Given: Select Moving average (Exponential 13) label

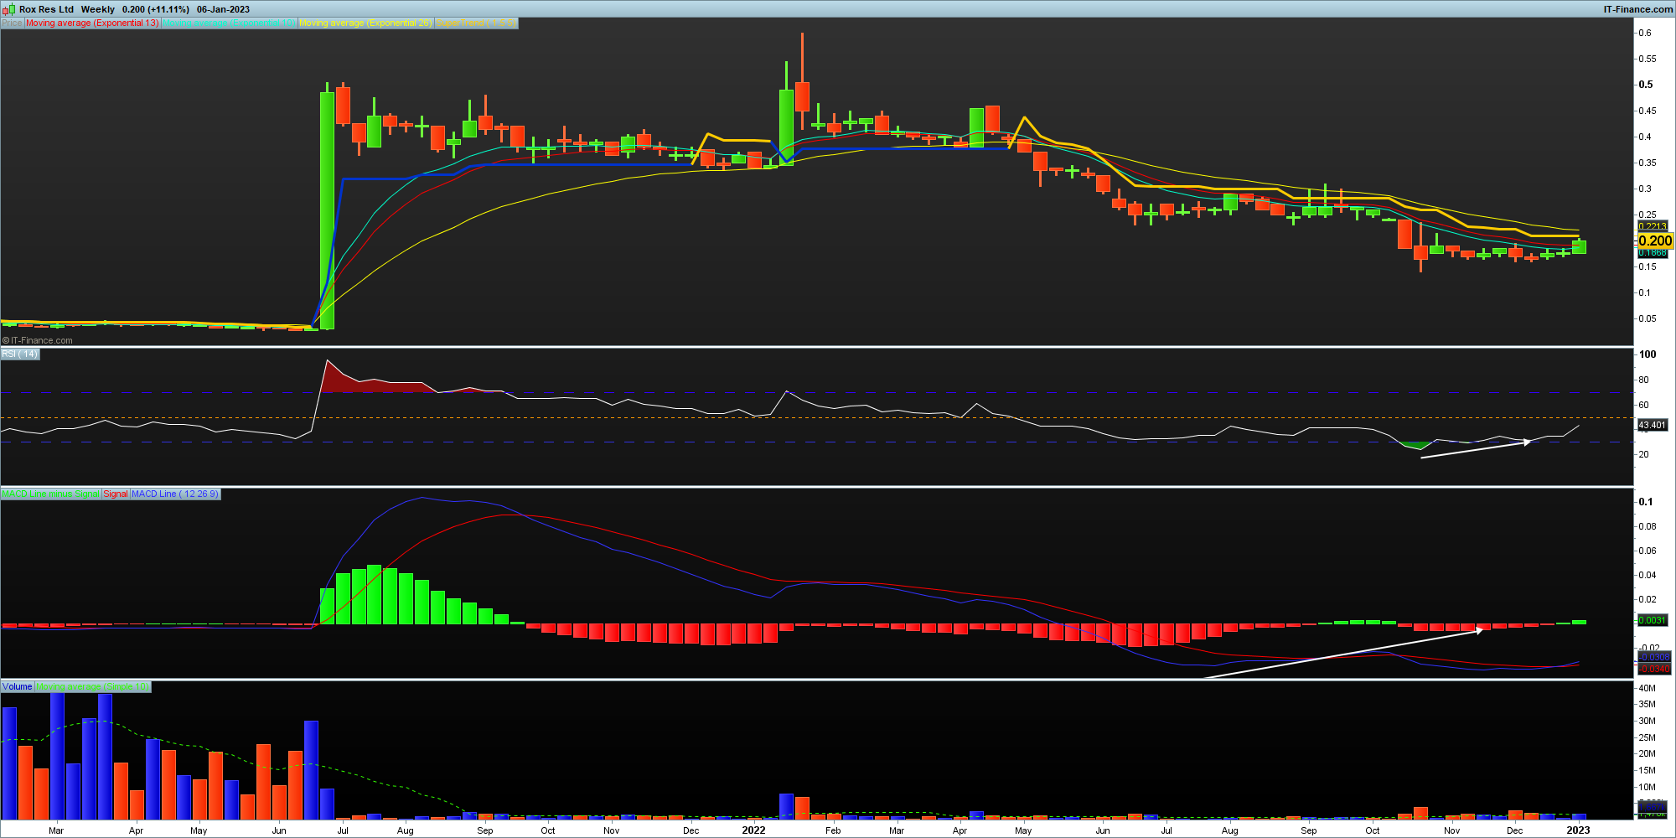Looking at the screenshot, I should point(92,23).
